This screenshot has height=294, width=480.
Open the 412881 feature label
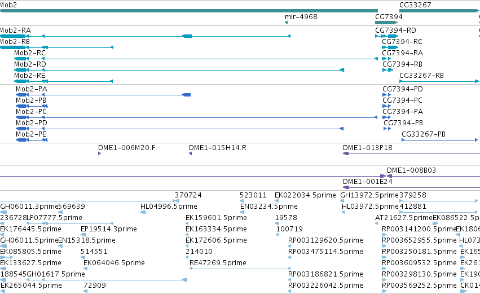click(413, 207)
